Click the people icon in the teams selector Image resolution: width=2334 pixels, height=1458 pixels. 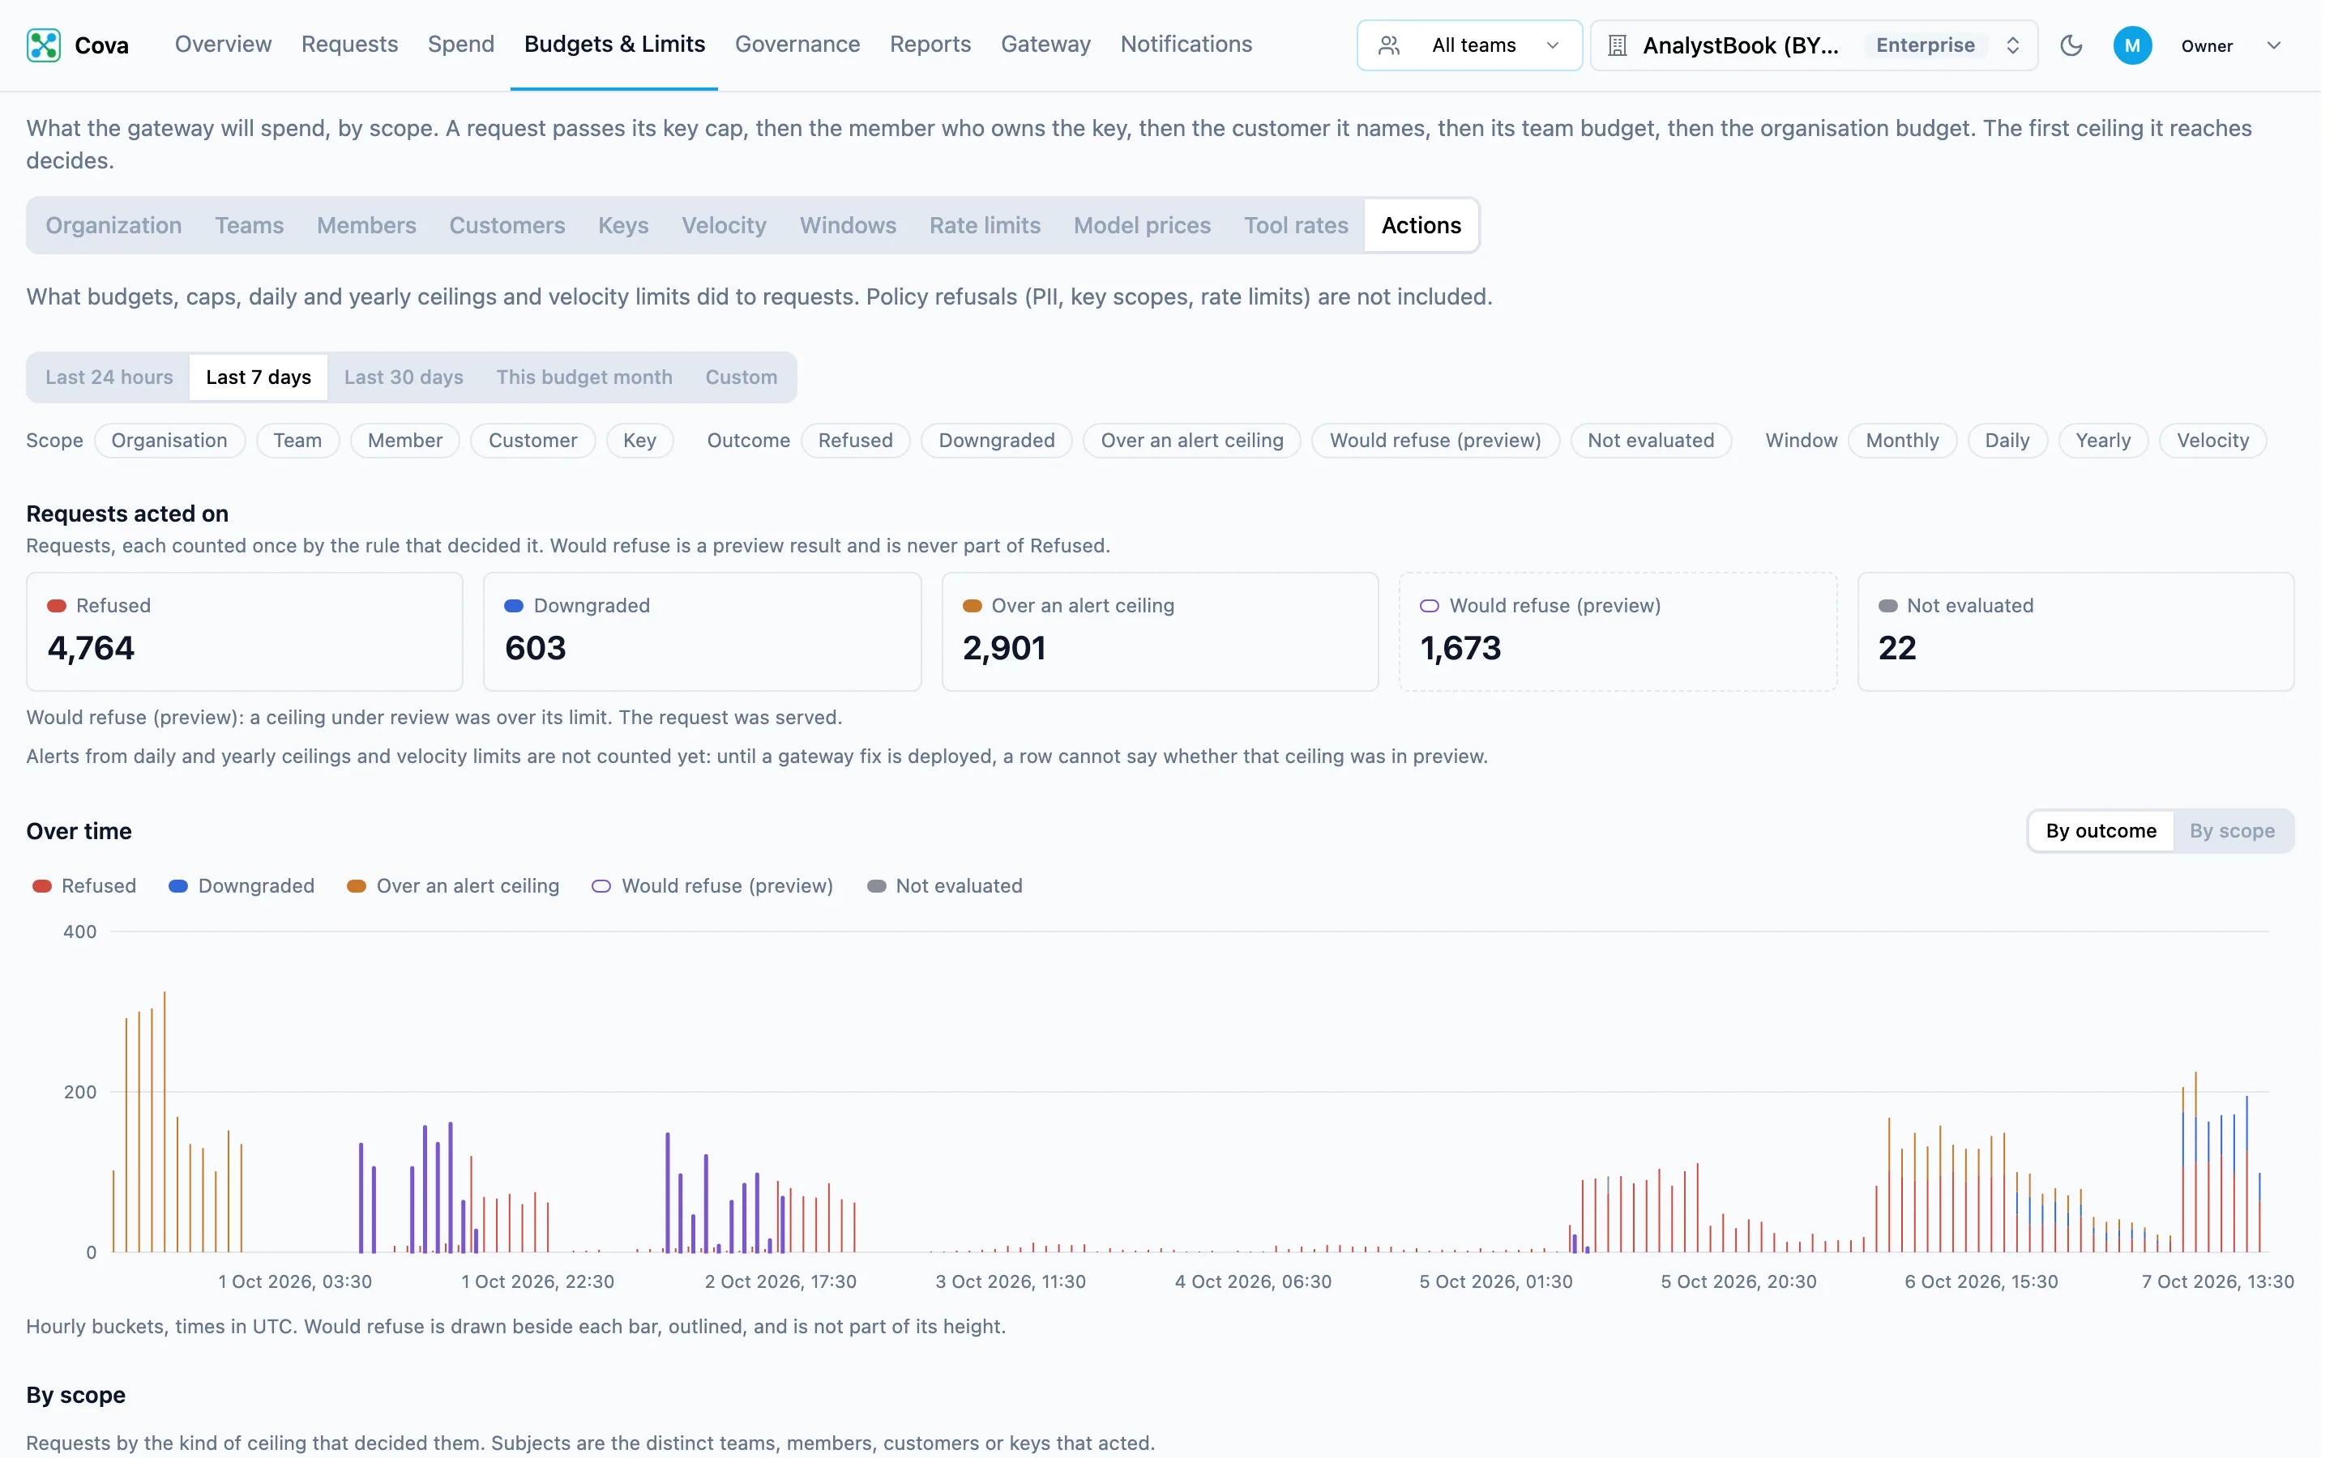point(1389,45)
